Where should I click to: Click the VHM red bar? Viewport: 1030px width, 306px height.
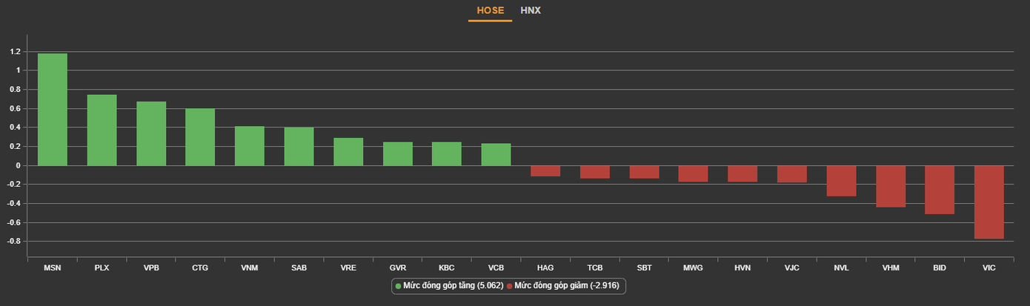[x=891, y=186]
